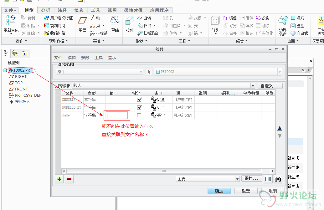Click the Fill (填充) tool

pyautogui.click(x=298, y=18)
